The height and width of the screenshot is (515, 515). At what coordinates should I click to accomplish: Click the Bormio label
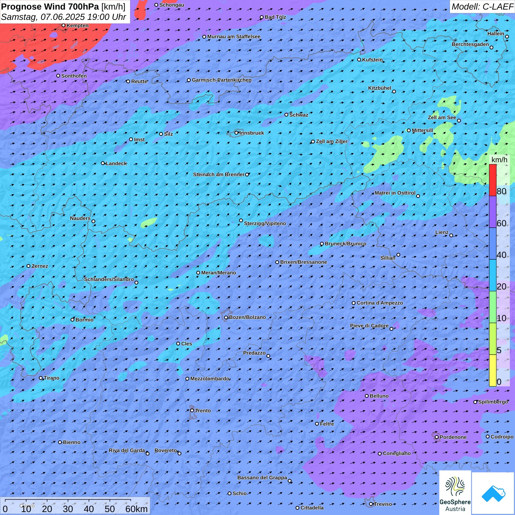[x=85, y=320]
